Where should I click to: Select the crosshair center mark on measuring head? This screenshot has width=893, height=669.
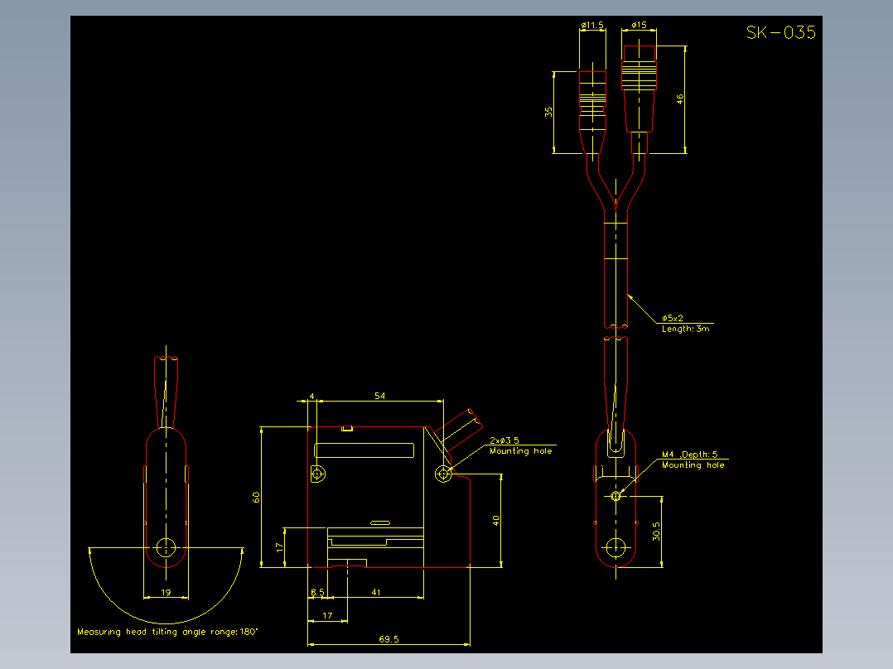(167, 546)
